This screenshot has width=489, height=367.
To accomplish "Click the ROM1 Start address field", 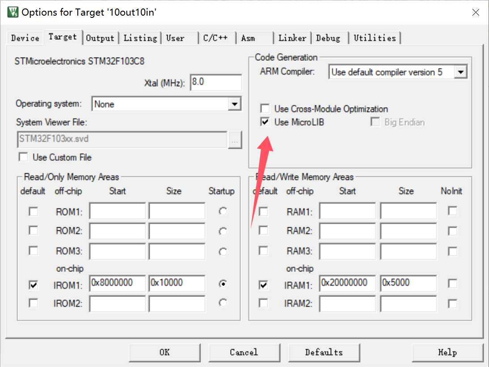I will [117, 211].
